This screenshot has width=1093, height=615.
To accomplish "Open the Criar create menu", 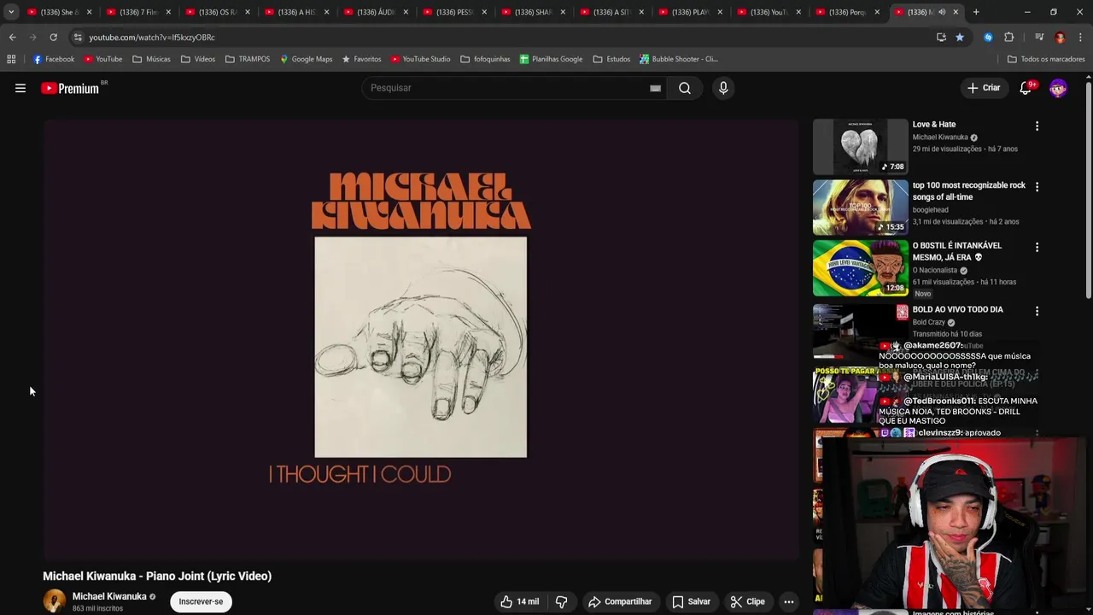I will pos(983,88).
